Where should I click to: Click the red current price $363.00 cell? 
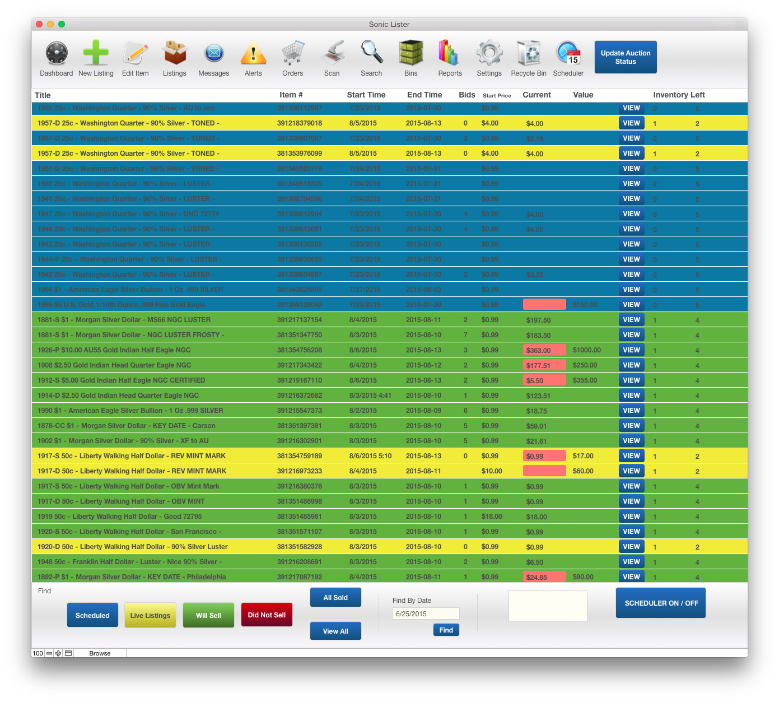tap(544, 350)
